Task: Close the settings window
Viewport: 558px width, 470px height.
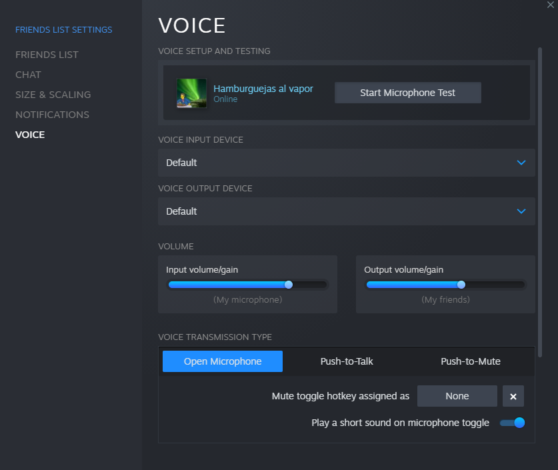Action: (x=550, y=5)
